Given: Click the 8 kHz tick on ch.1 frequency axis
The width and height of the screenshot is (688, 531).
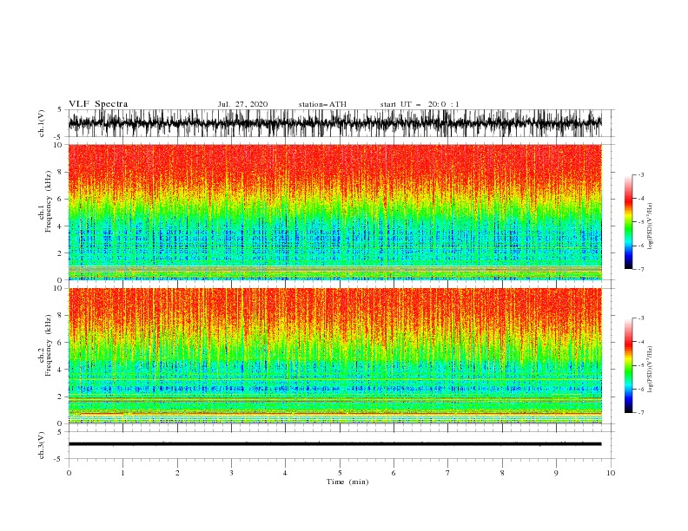Looking at the screenshot, I should [61, 172].
